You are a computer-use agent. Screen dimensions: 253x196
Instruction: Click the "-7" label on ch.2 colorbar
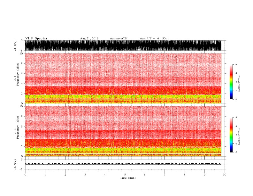tap(235, 152)
